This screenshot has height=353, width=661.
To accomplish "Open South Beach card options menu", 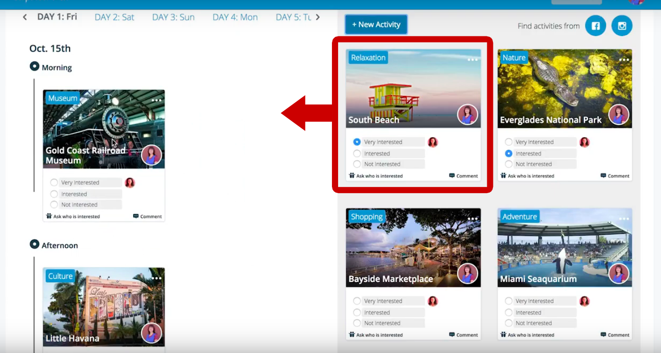I will click(473, 60).
